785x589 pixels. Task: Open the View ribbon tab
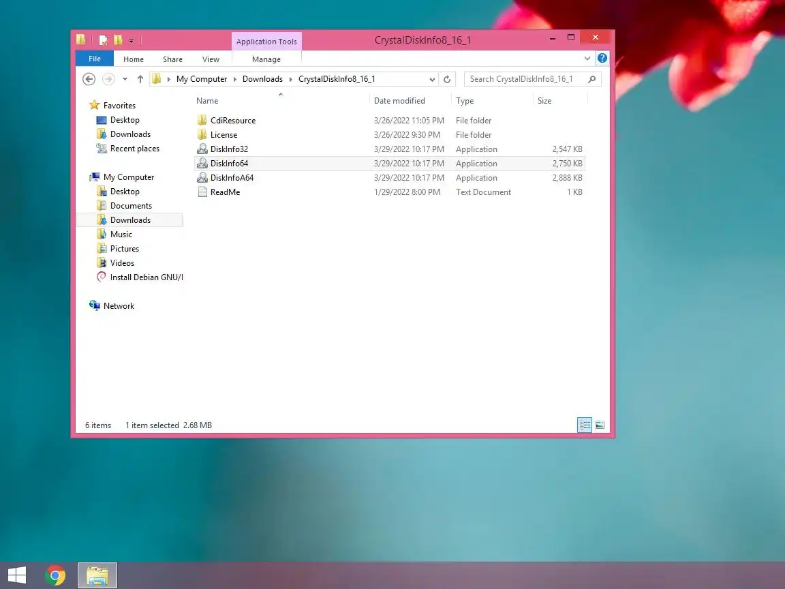pos(211,59)
